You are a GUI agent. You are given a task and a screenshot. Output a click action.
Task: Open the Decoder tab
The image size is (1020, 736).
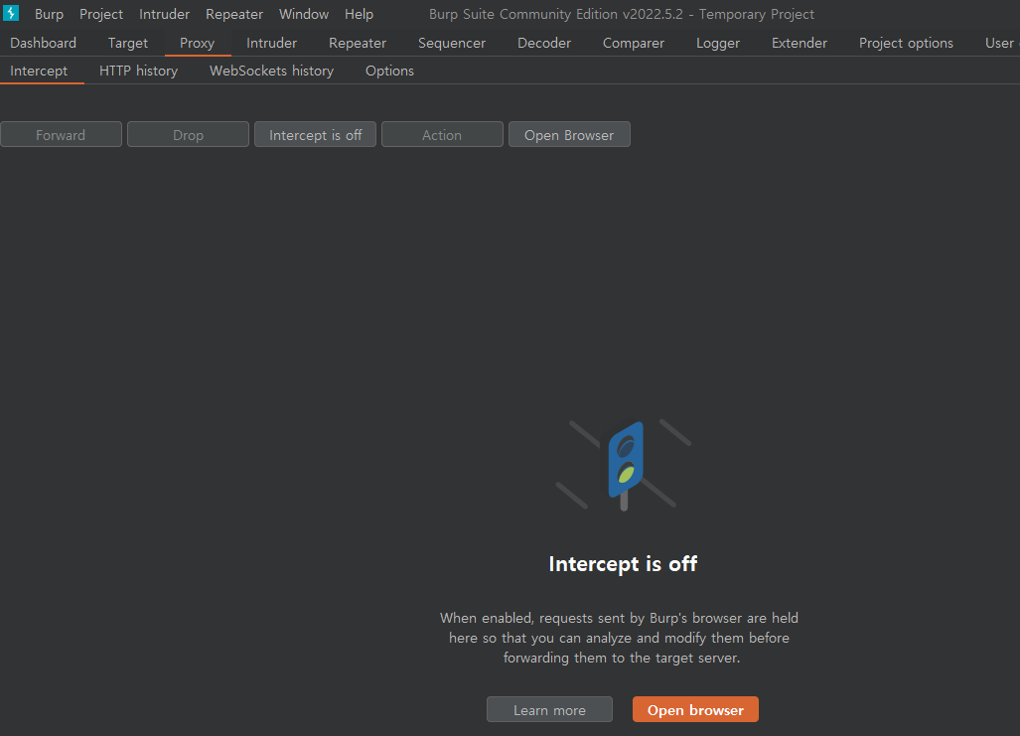coord(544,43)
